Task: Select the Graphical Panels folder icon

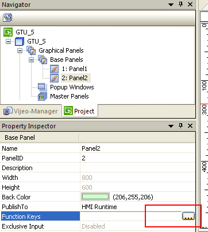Action: [31, 50]
